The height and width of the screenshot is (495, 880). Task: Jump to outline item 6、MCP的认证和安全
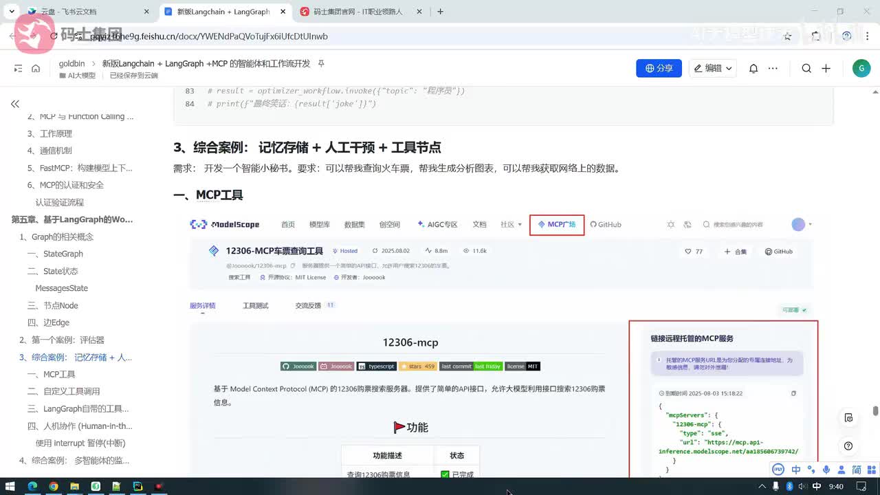(65, 185)
